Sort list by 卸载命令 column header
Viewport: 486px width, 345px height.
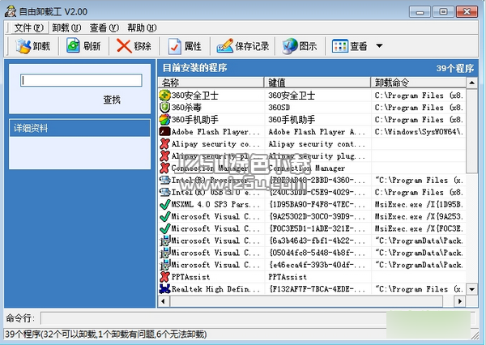pos(419,83)
